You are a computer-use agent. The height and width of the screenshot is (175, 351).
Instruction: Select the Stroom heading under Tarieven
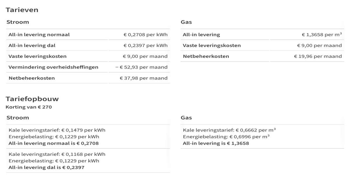[18, 22]
